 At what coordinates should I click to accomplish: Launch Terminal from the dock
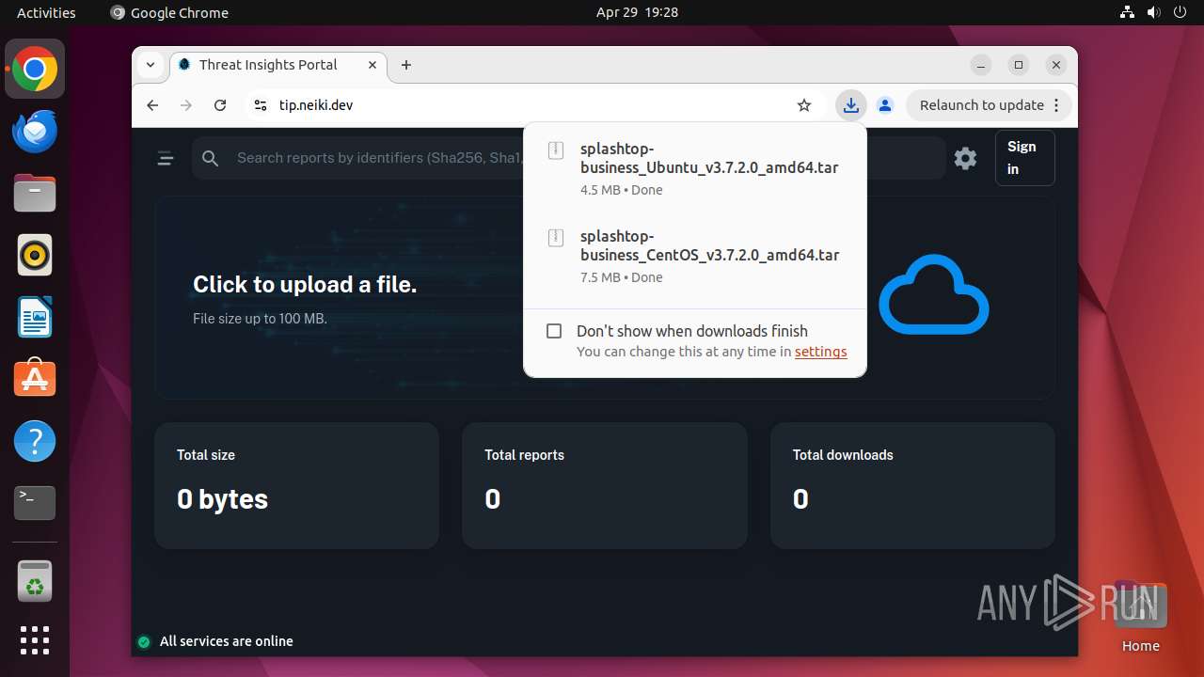(35, 503)
